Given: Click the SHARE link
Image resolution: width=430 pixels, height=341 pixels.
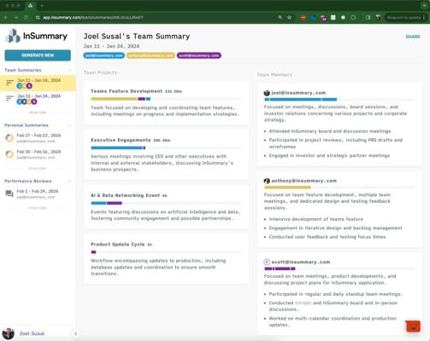Looking at the screenshot, I should [x=413, y=37].
